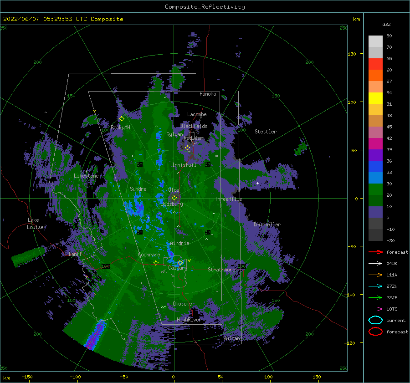Click the Limestone label
Viewport: 410px width, 383px height.
point(86,176)
